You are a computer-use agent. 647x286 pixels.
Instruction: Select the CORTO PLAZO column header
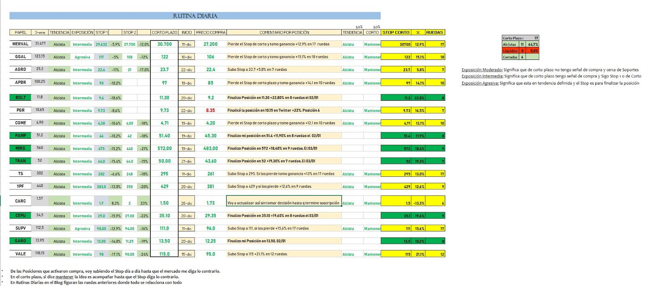(x=164, y=32)
